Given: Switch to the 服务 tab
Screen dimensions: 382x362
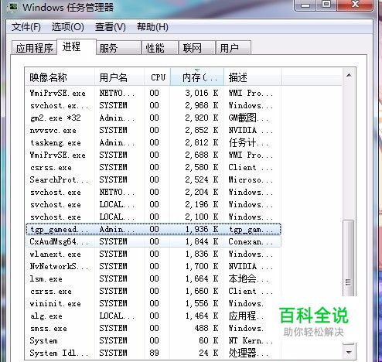Looking at the screenshot, I should tap(118, 48).
